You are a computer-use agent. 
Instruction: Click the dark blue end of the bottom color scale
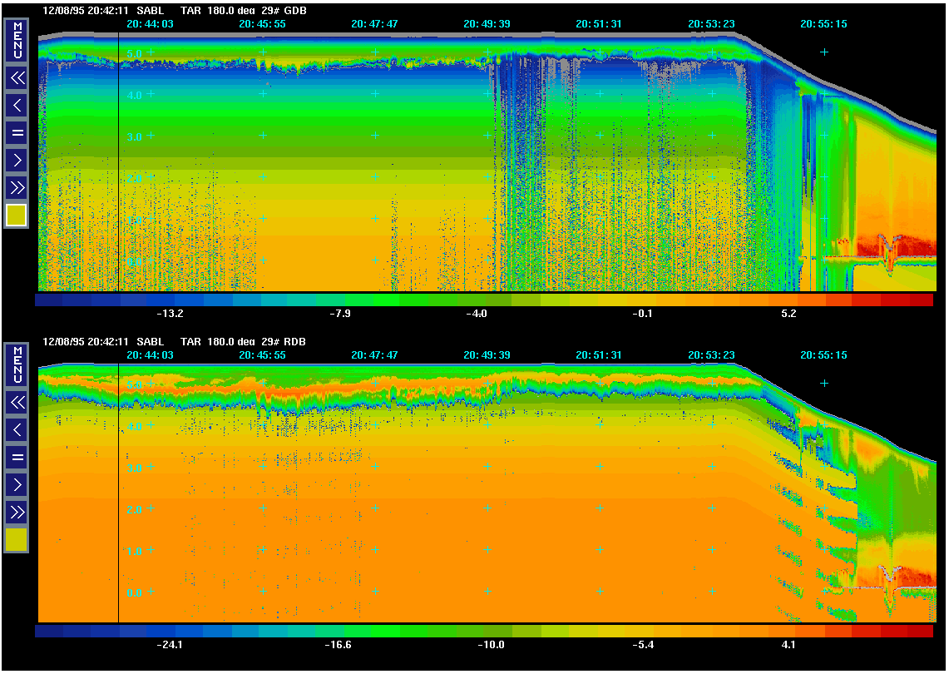tap(50, 631)
